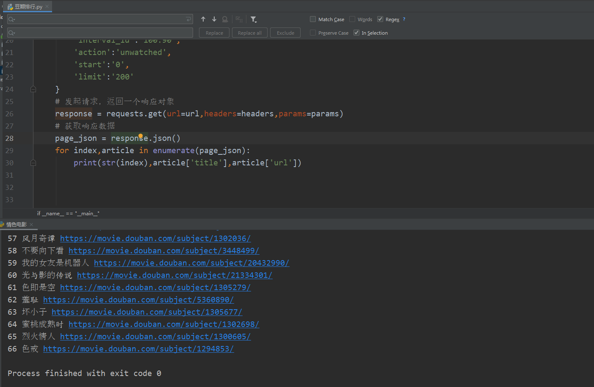The height and width of the screenshot is (387, 594).
Task: Open link for subject/1294853/
Action: 138,349
